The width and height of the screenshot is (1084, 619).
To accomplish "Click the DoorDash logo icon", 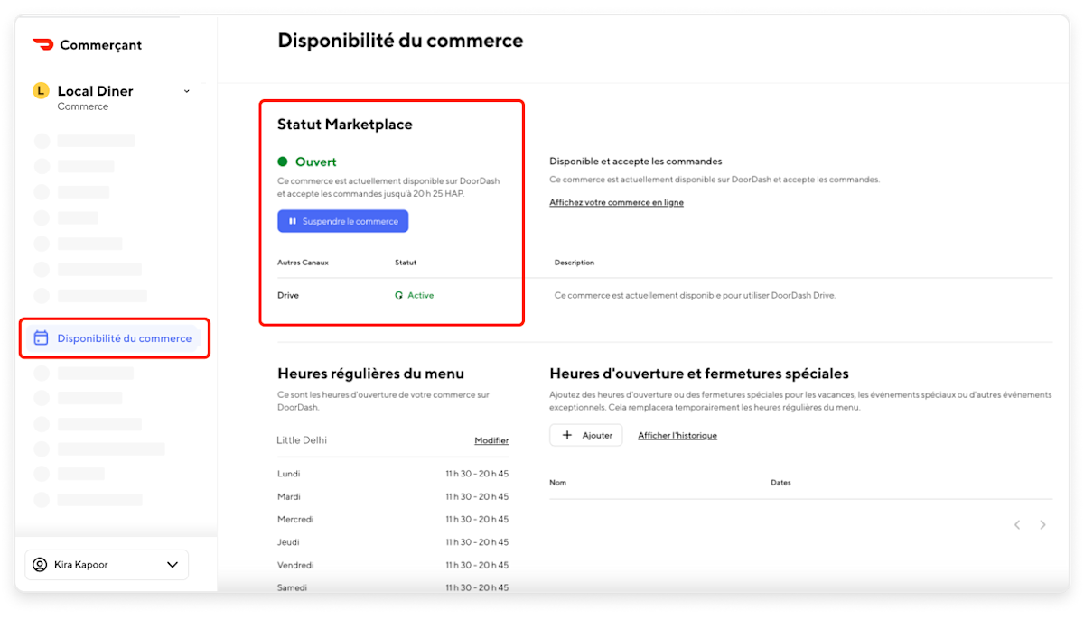I will pyautogui.click(x=42, y=44).
